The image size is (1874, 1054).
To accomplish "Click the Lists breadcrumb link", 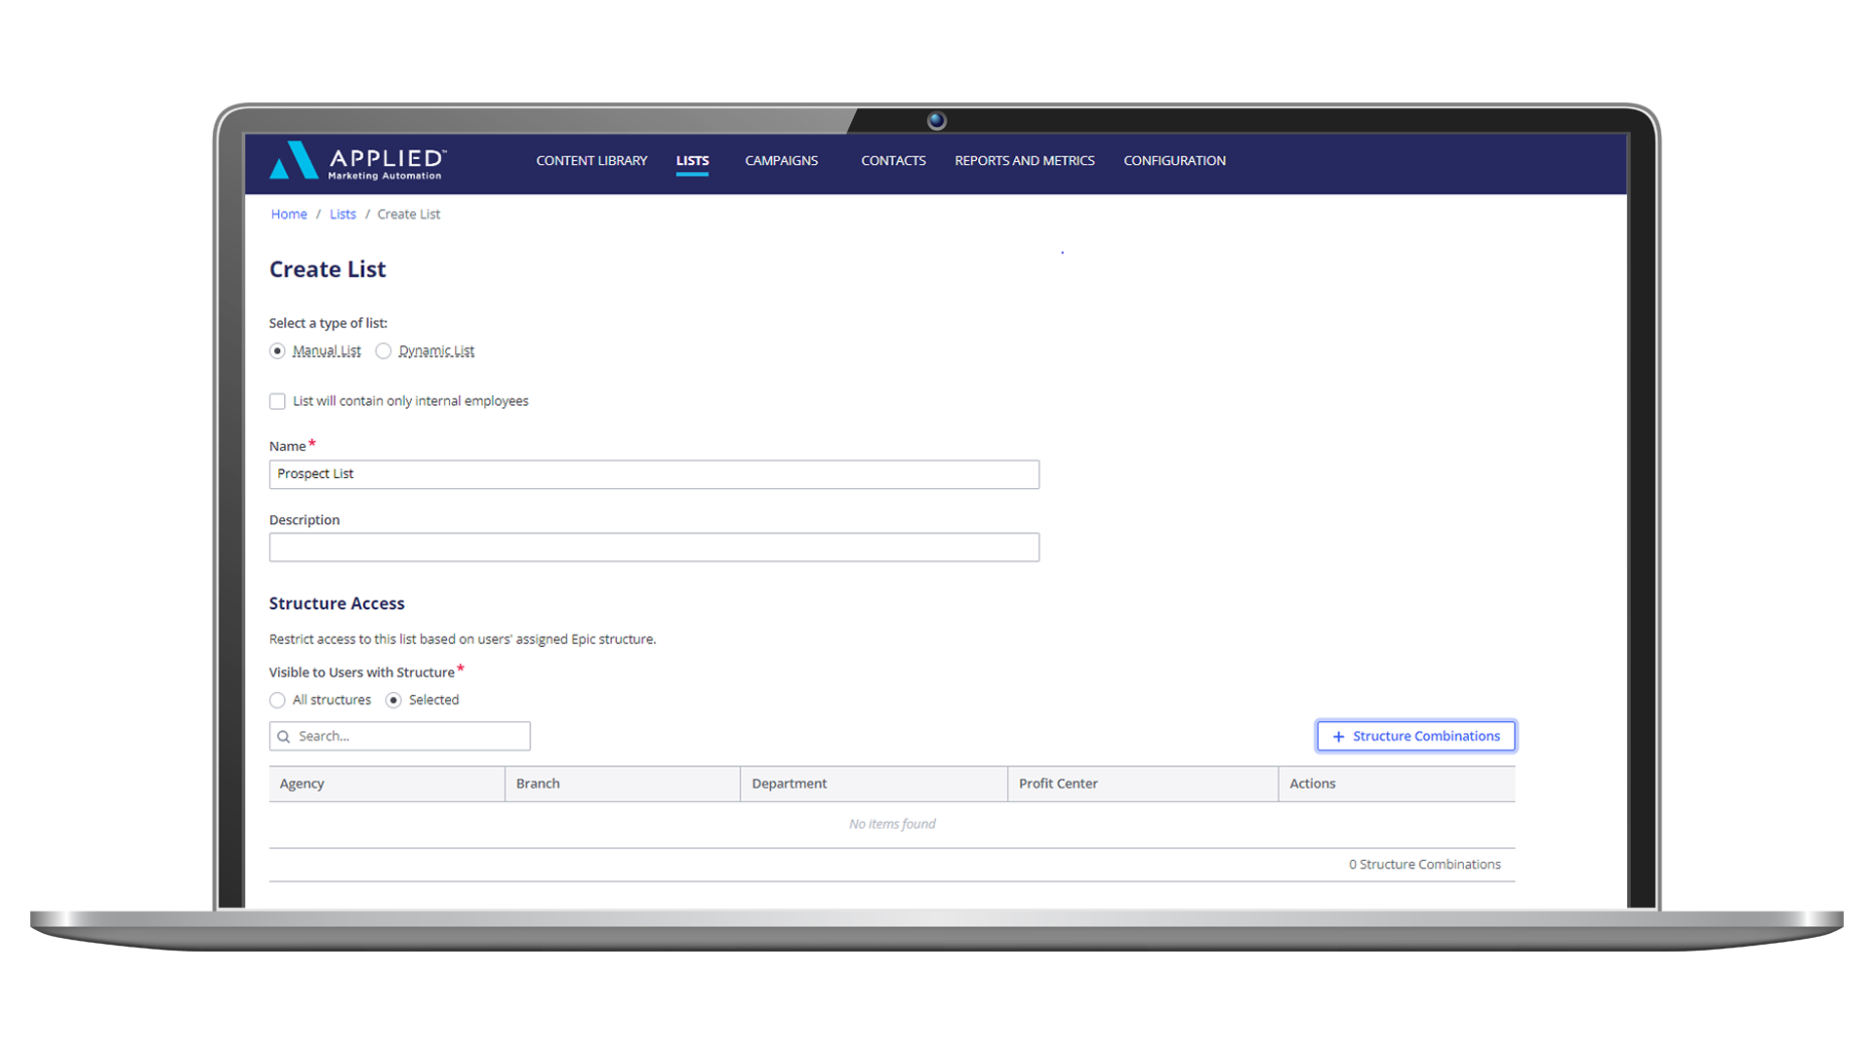I will pos(343,215).
